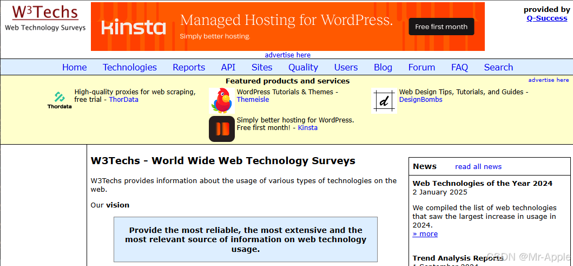The image size is (573, 266).
Task: Open the FAQ page
Action: point(460,67)
